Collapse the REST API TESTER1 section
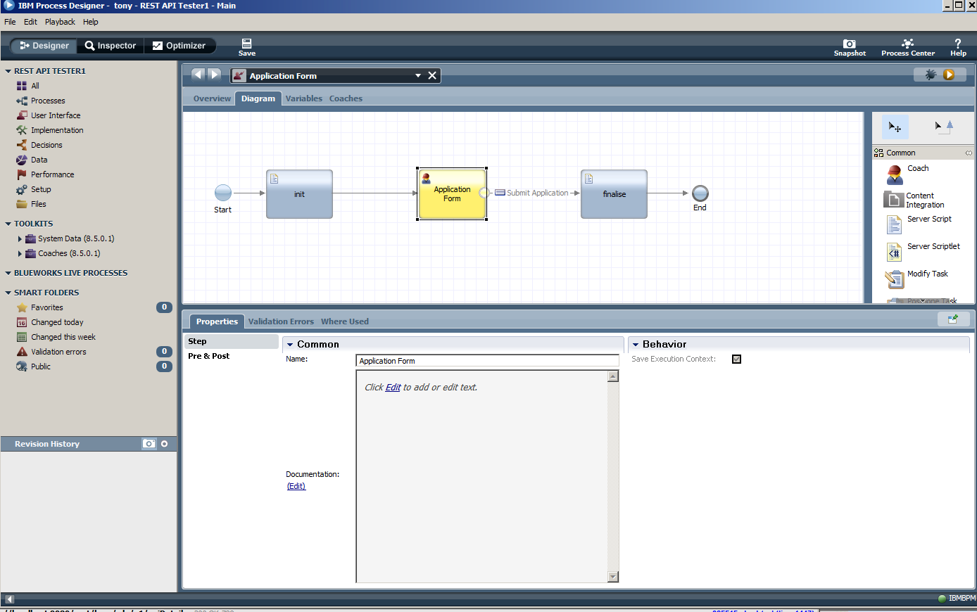 pyautogui.click(x=8, y=71)
